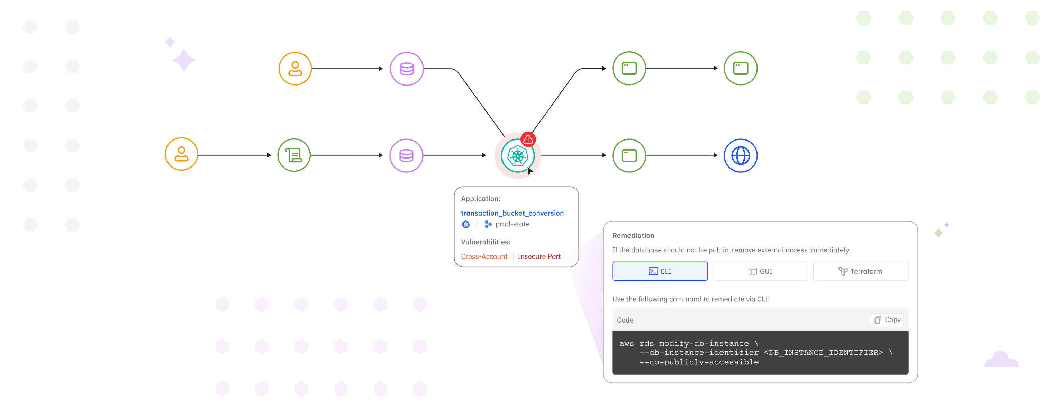This screenshot has height=405, width=1052.
Task: Click the prod-state namespace label
Action: 512,224
